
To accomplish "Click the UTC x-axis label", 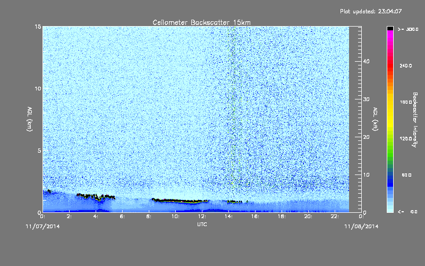I will point(202,224).
